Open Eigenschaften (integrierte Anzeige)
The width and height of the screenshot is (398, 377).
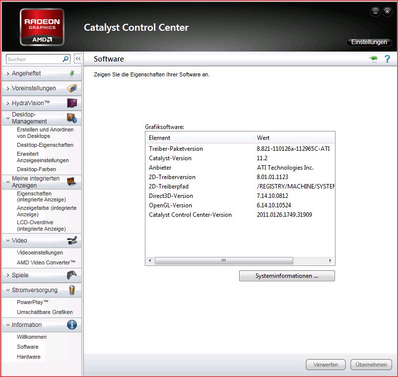pyautogui.click(x=41, y=196)
